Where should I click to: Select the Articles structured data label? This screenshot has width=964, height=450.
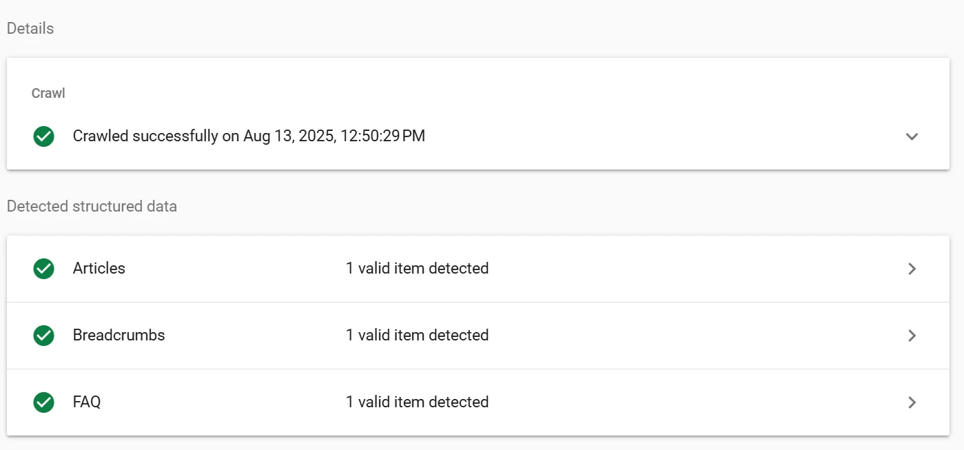[x=99, y=268]
